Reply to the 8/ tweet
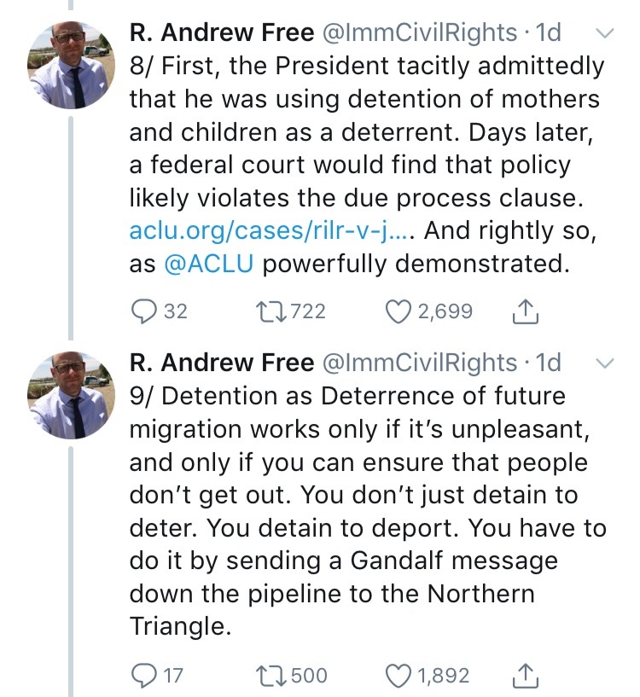Viewport: 640px width, 697px height. pos(143,311)
